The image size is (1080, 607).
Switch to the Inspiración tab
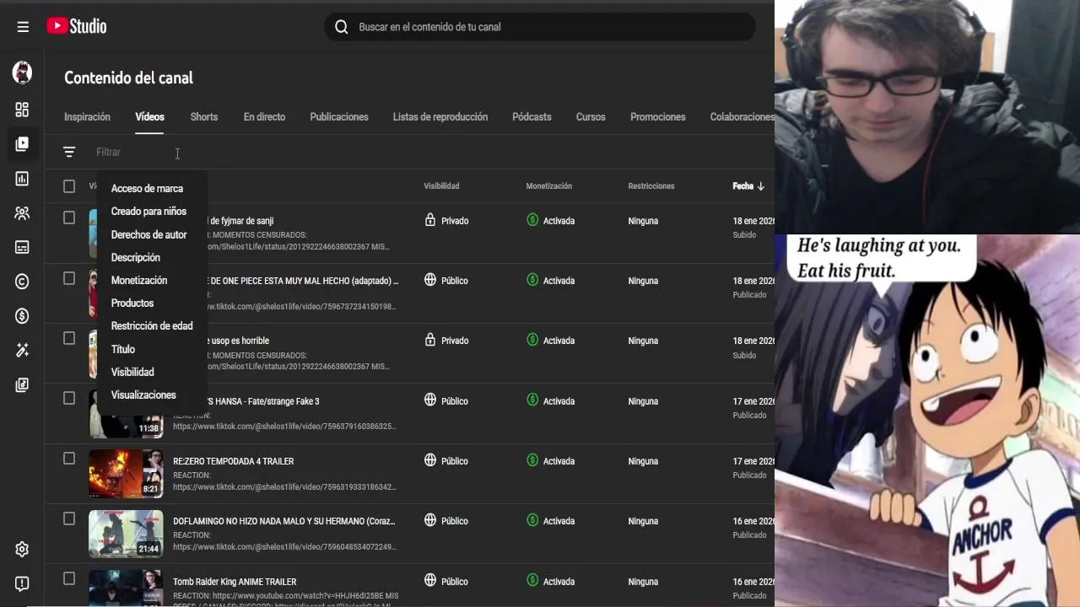[x=87, y=117]
